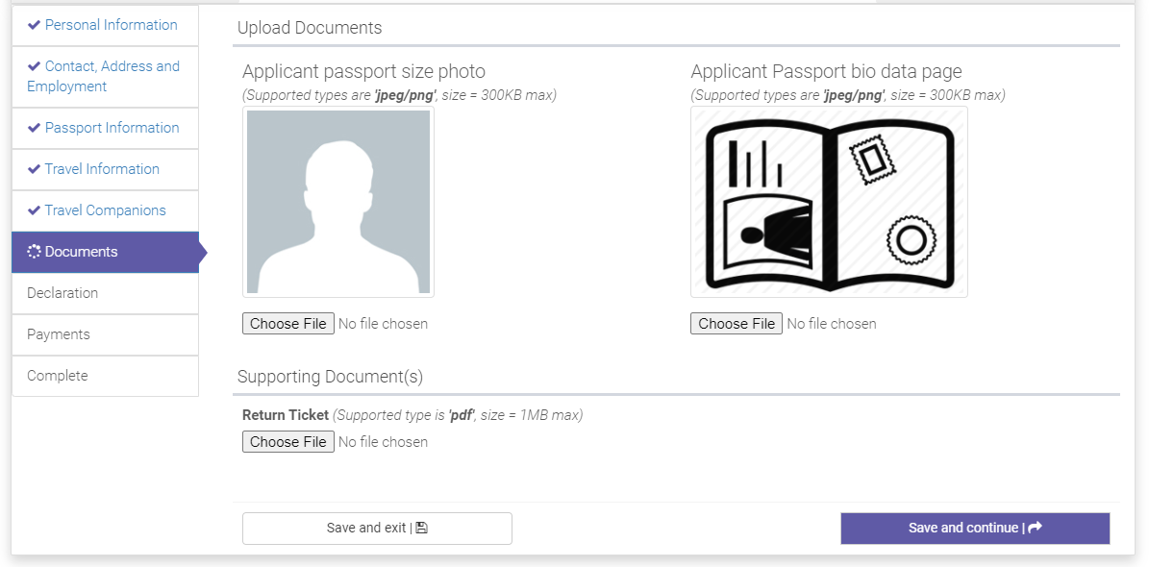Choose file for applicant passport size photo
The image size is (1149, 567).
point(288,324)
